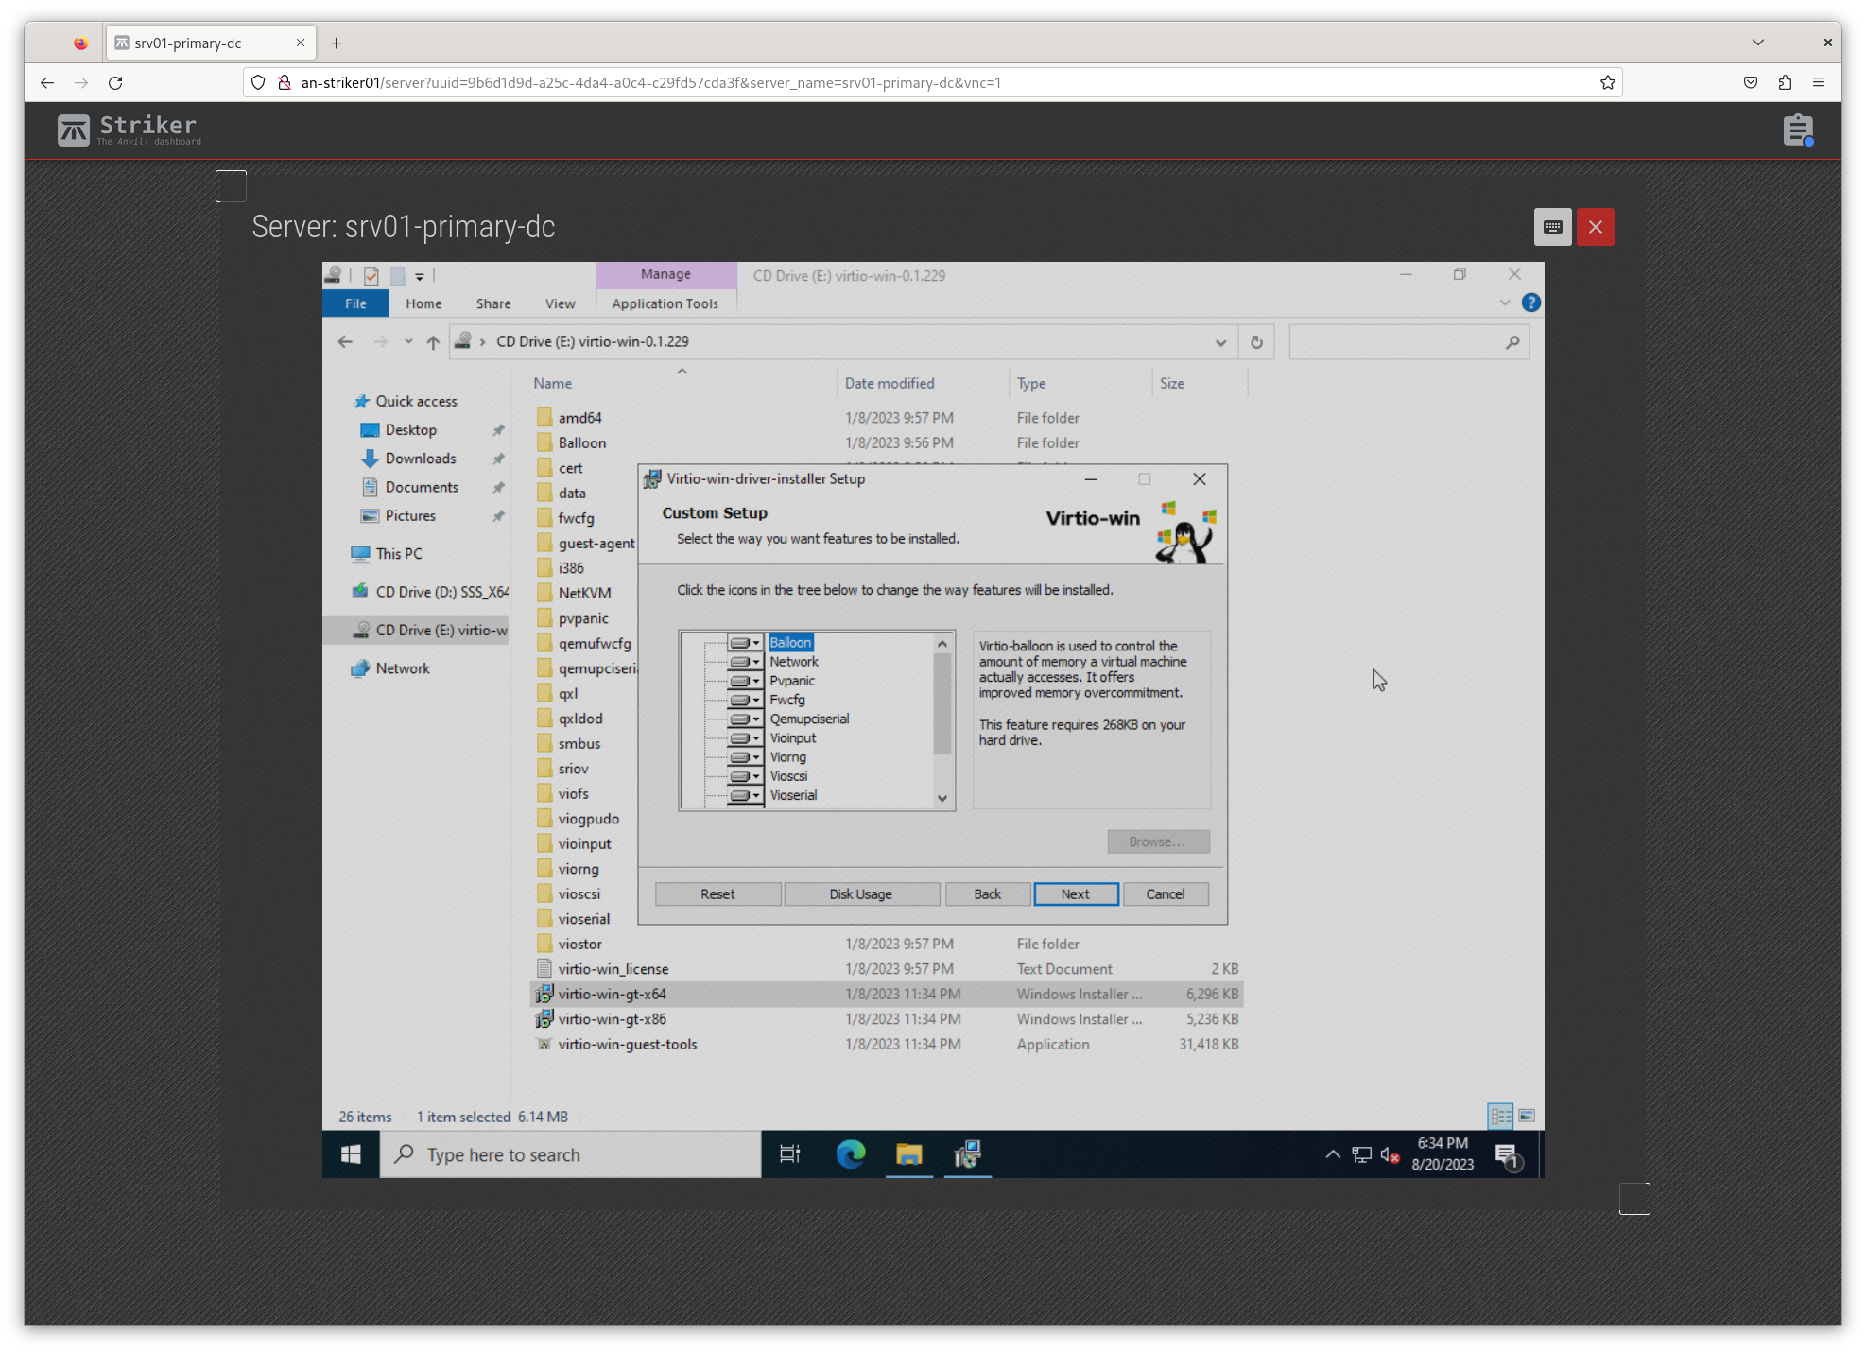This screenshot has width=1866, height=1352.
Task: Open the Balloon feature install dropdown
Action: 745,643
